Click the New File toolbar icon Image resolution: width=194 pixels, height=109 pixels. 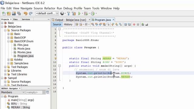tap(4, 13)
